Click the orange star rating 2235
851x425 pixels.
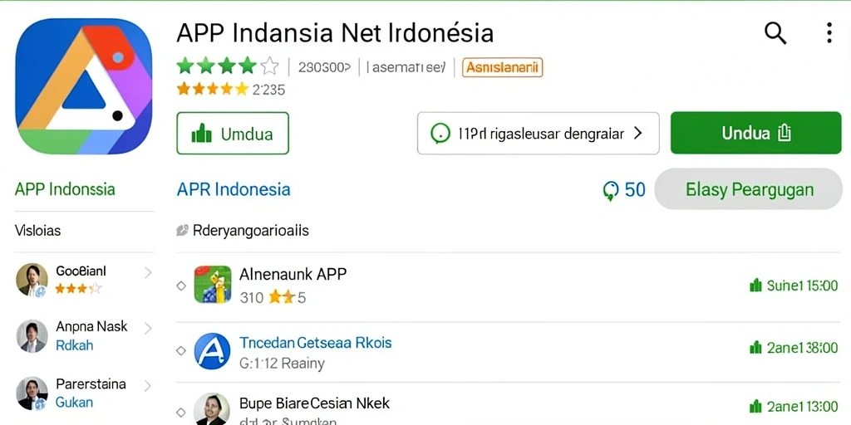(x=231, y=90)
